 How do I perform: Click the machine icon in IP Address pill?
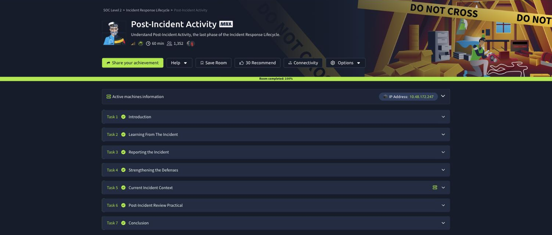[385, 97]
